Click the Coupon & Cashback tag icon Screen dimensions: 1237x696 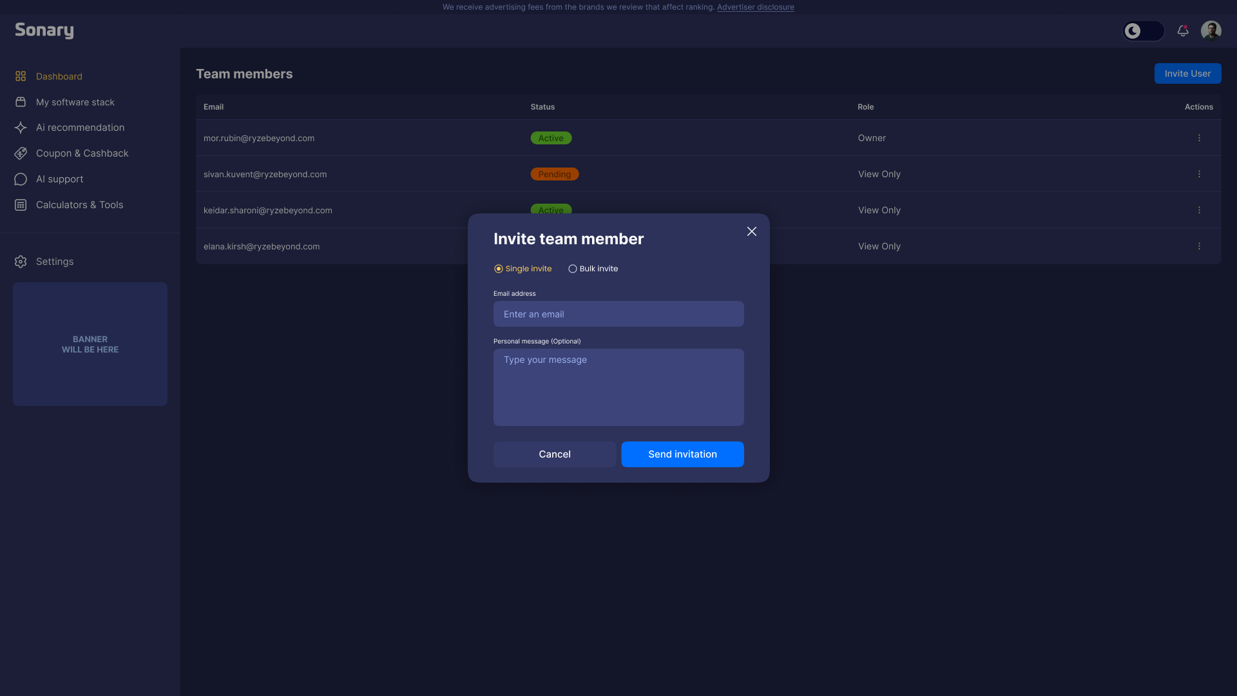21,153
